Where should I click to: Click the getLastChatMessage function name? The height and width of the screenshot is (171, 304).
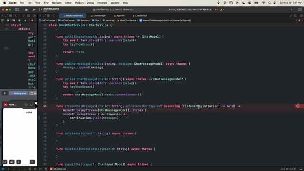pyautogui.click(x=80, y=79)
